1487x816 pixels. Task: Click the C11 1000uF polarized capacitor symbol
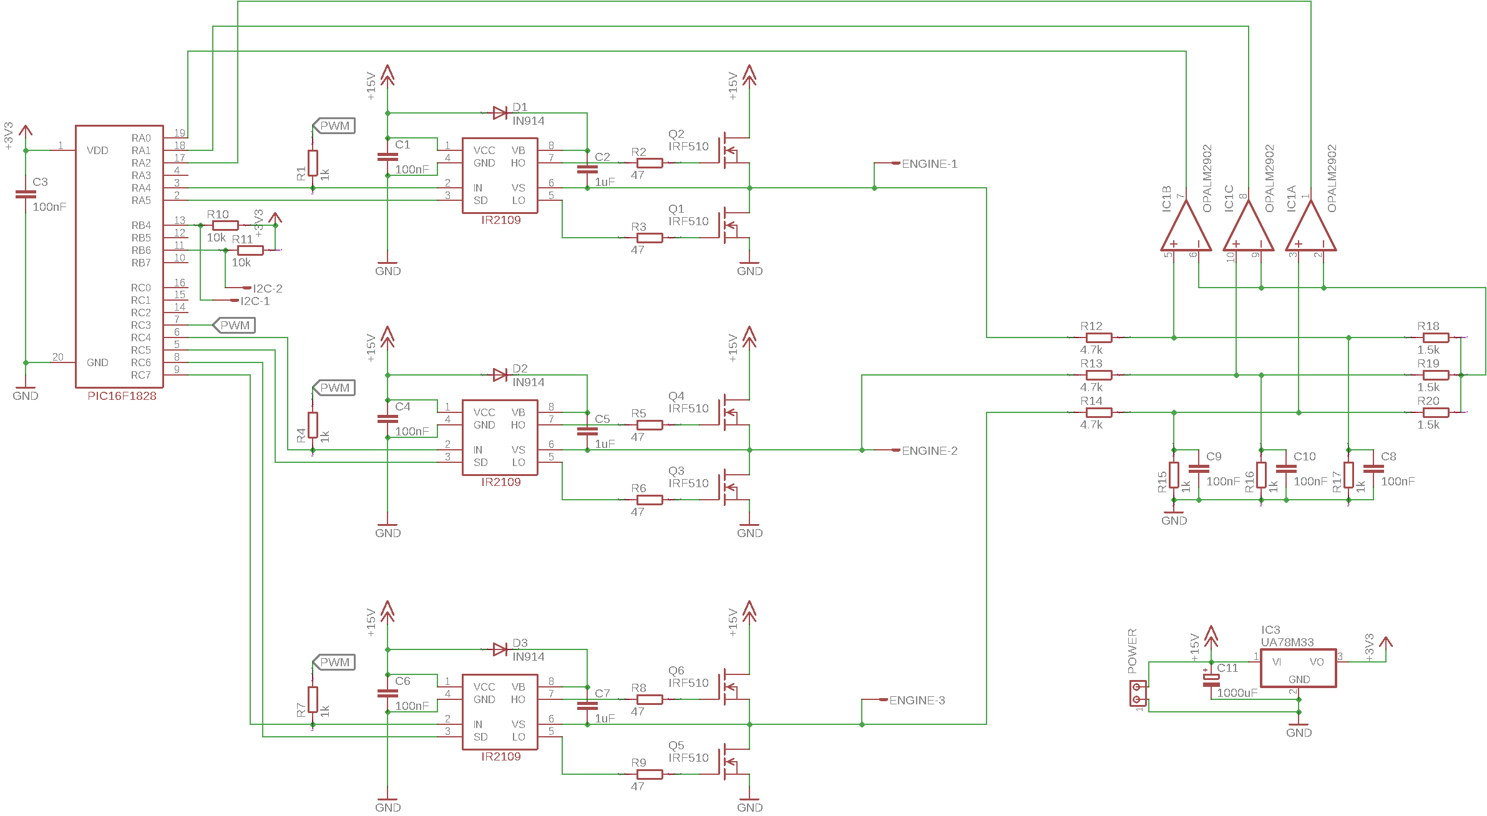click(x=1211, y=680)
